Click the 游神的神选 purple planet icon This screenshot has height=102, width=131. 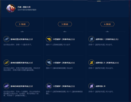coord(7,86)
